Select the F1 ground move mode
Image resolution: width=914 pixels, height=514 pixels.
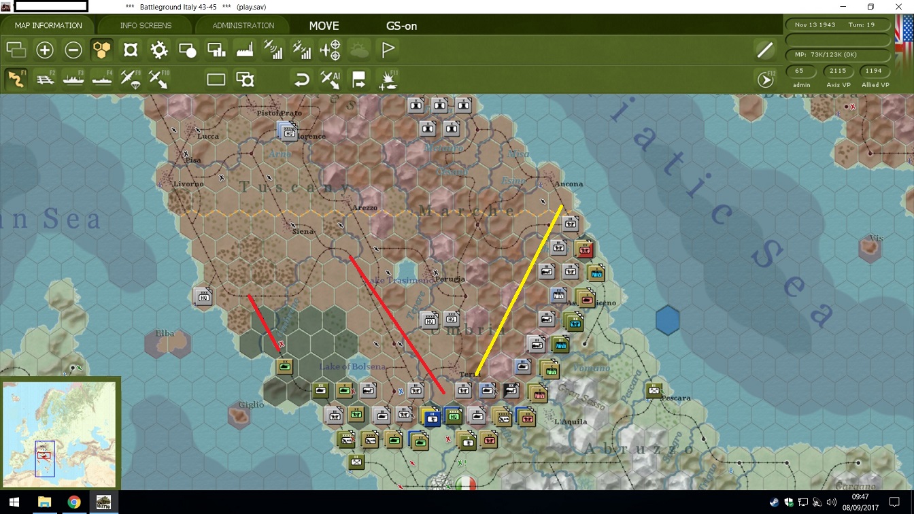(x=16, y=79)
